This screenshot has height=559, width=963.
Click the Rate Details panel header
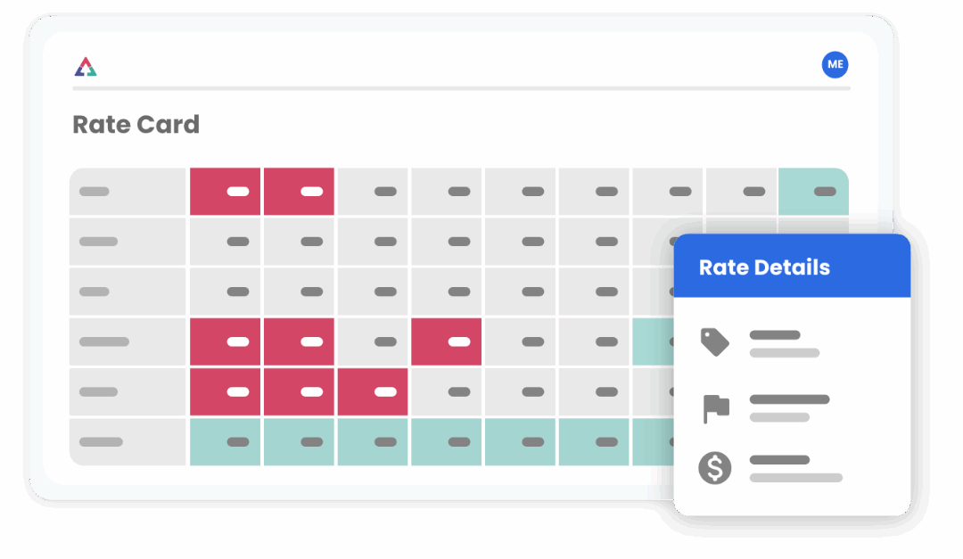(x=792, y=266)
